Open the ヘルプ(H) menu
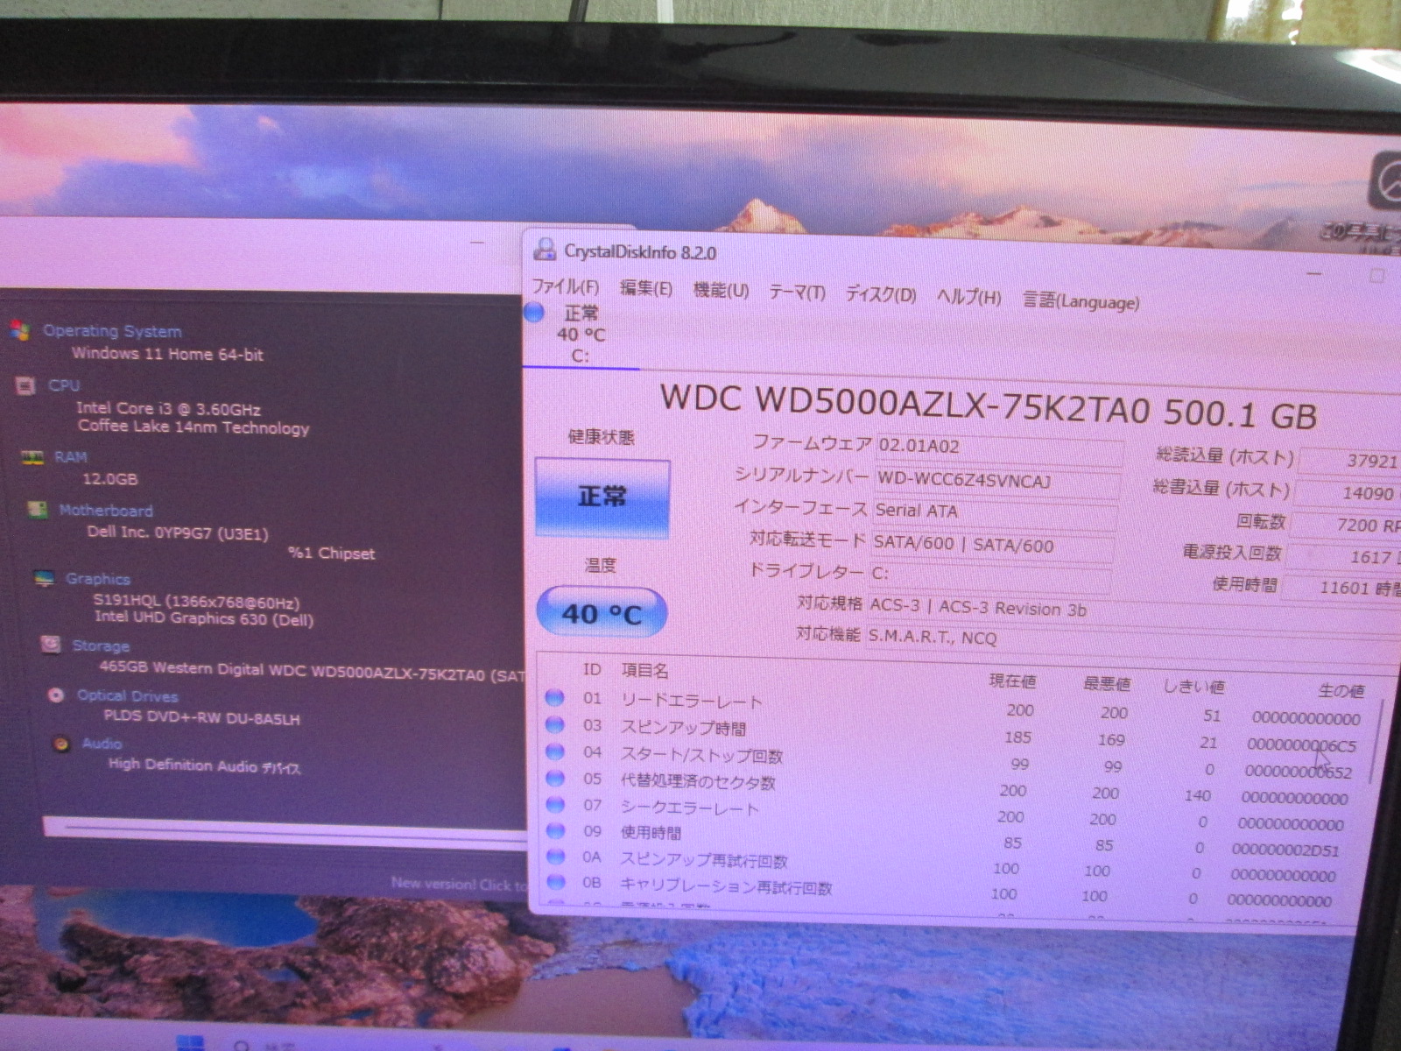1401x1051 pixels. [968, 297]
